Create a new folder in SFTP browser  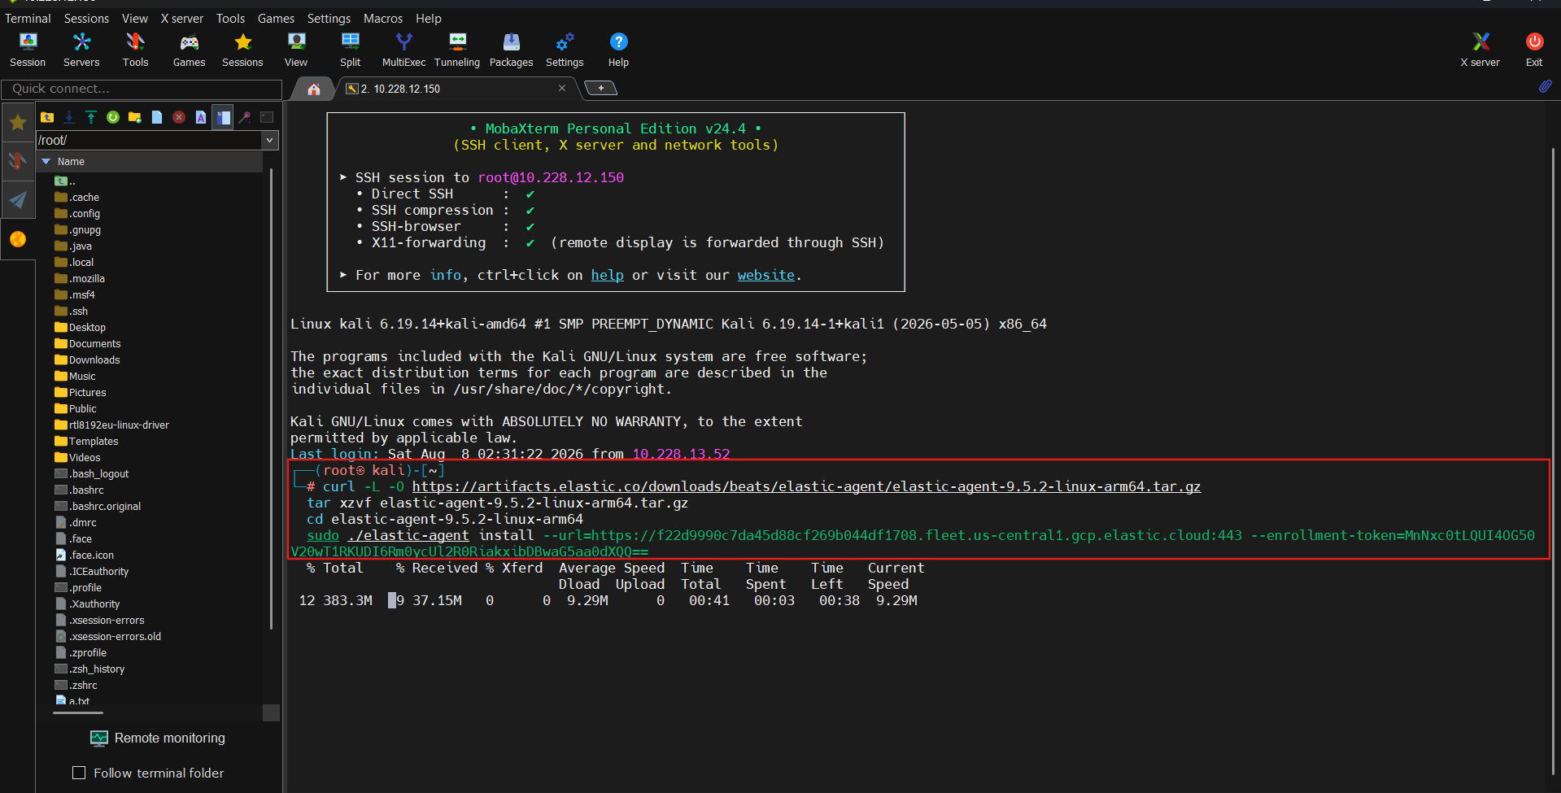135,117
